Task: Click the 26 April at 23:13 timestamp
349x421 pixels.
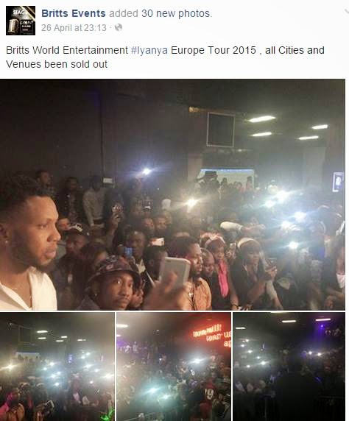Action: pos(74,28)
